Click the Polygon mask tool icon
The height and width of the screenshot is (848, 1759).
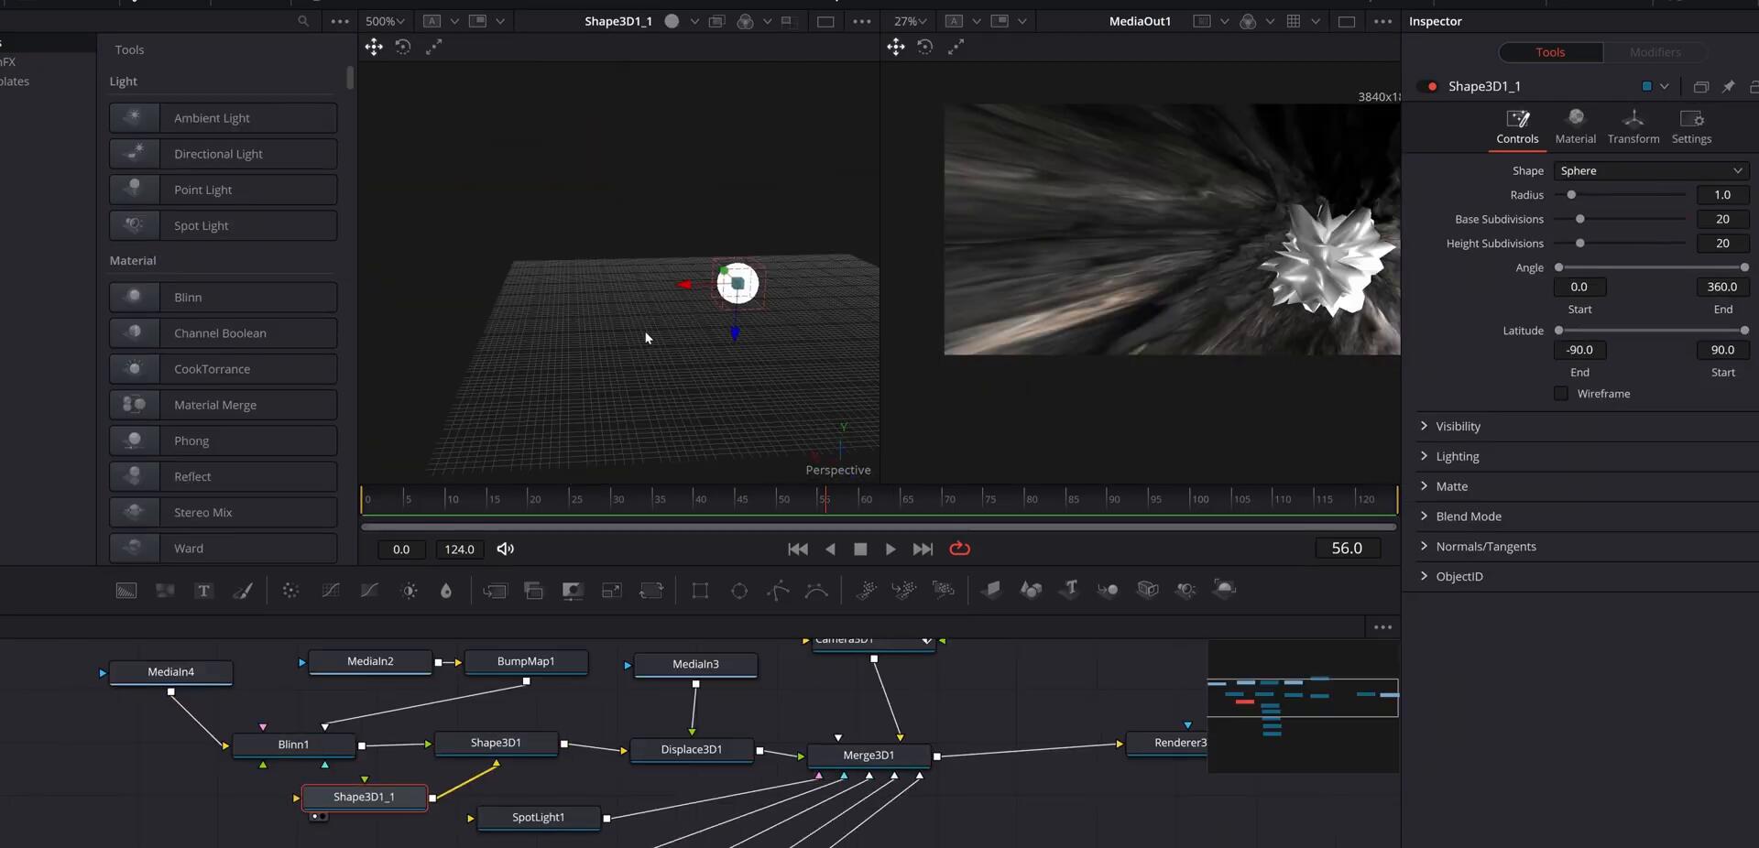778,591
